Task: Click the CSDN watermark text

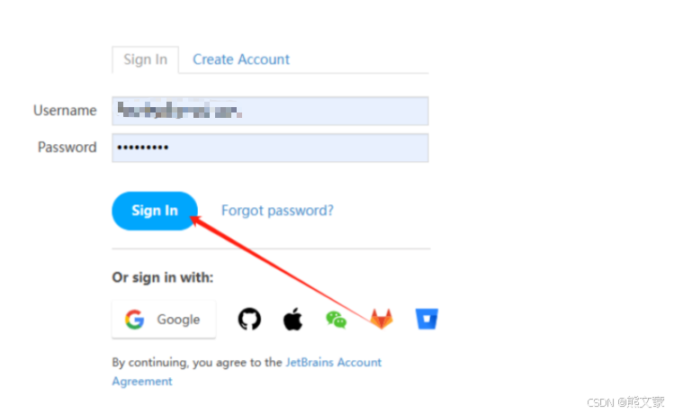Action: [625, 402]
